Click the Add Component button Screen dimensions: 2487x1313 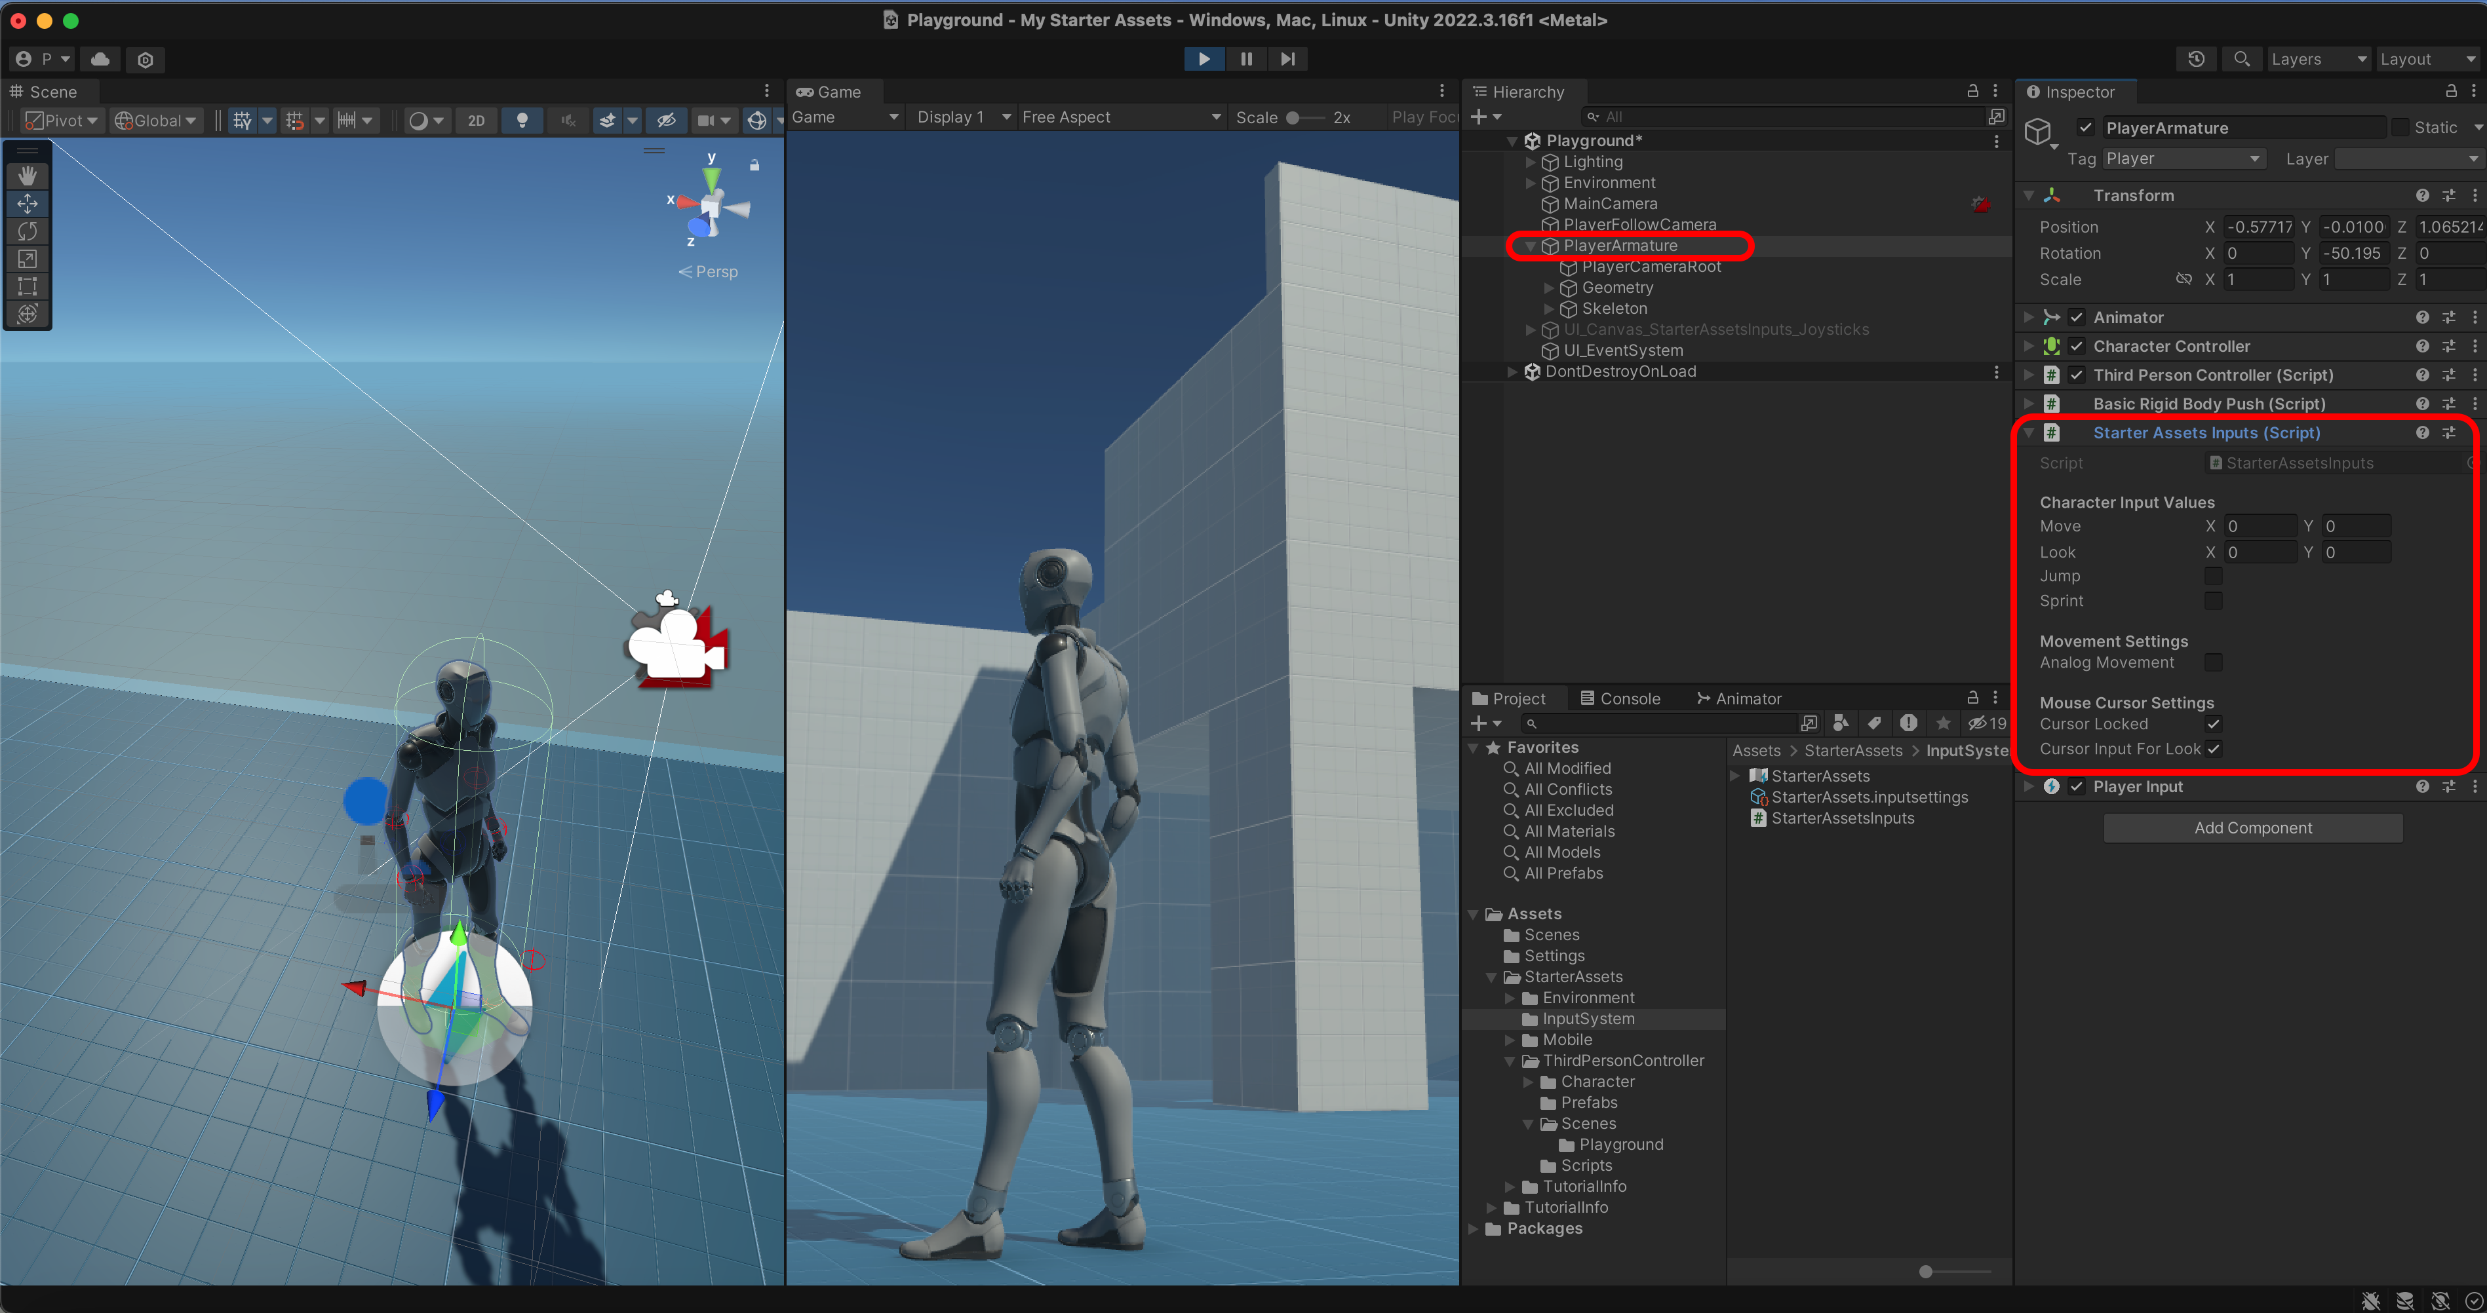[x=2252, y=828]
